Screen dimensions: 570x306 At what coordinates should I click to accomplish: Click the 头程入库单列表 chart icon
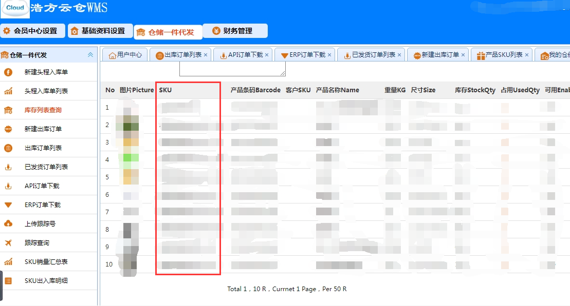[x=8, y=91]
